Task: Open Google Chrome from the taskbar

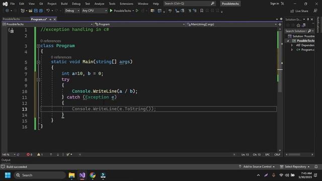Action: point(93,175)
